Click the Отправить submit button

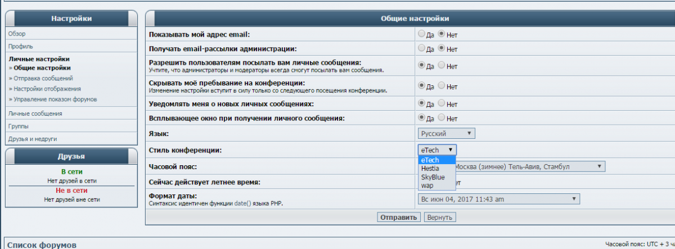398,217
